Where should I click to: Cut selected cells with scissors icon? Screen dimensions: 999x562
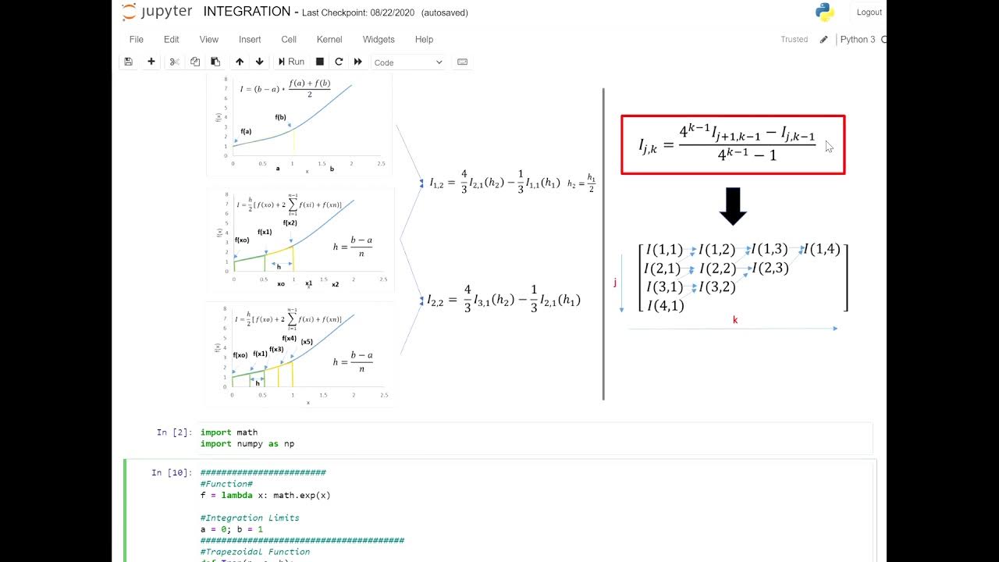pyautogui.click(x=174, y=62)
